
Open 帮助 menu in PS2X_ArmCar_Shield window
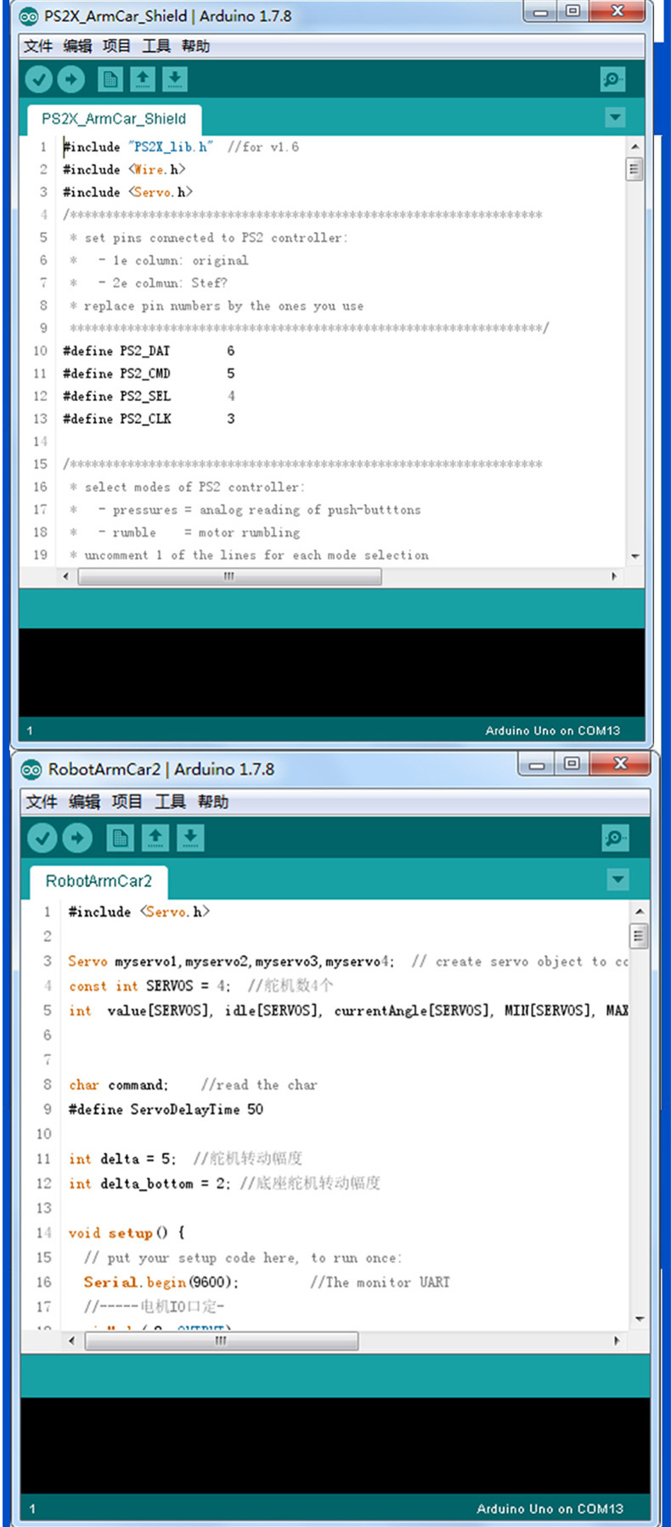coord(195,46)
